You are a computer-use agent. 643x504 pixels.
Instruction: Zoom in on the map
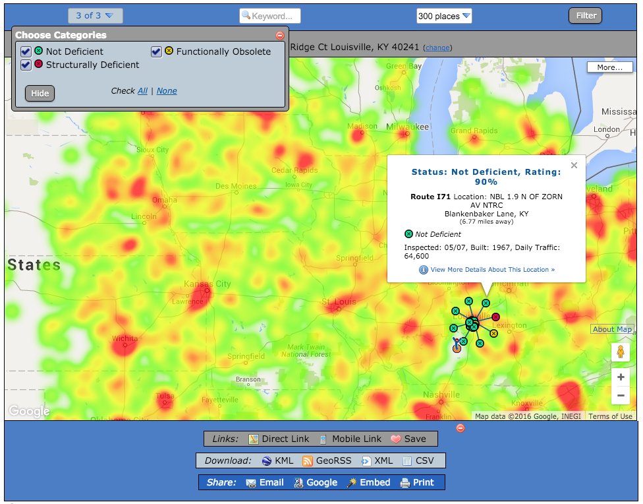coord(621,377)
